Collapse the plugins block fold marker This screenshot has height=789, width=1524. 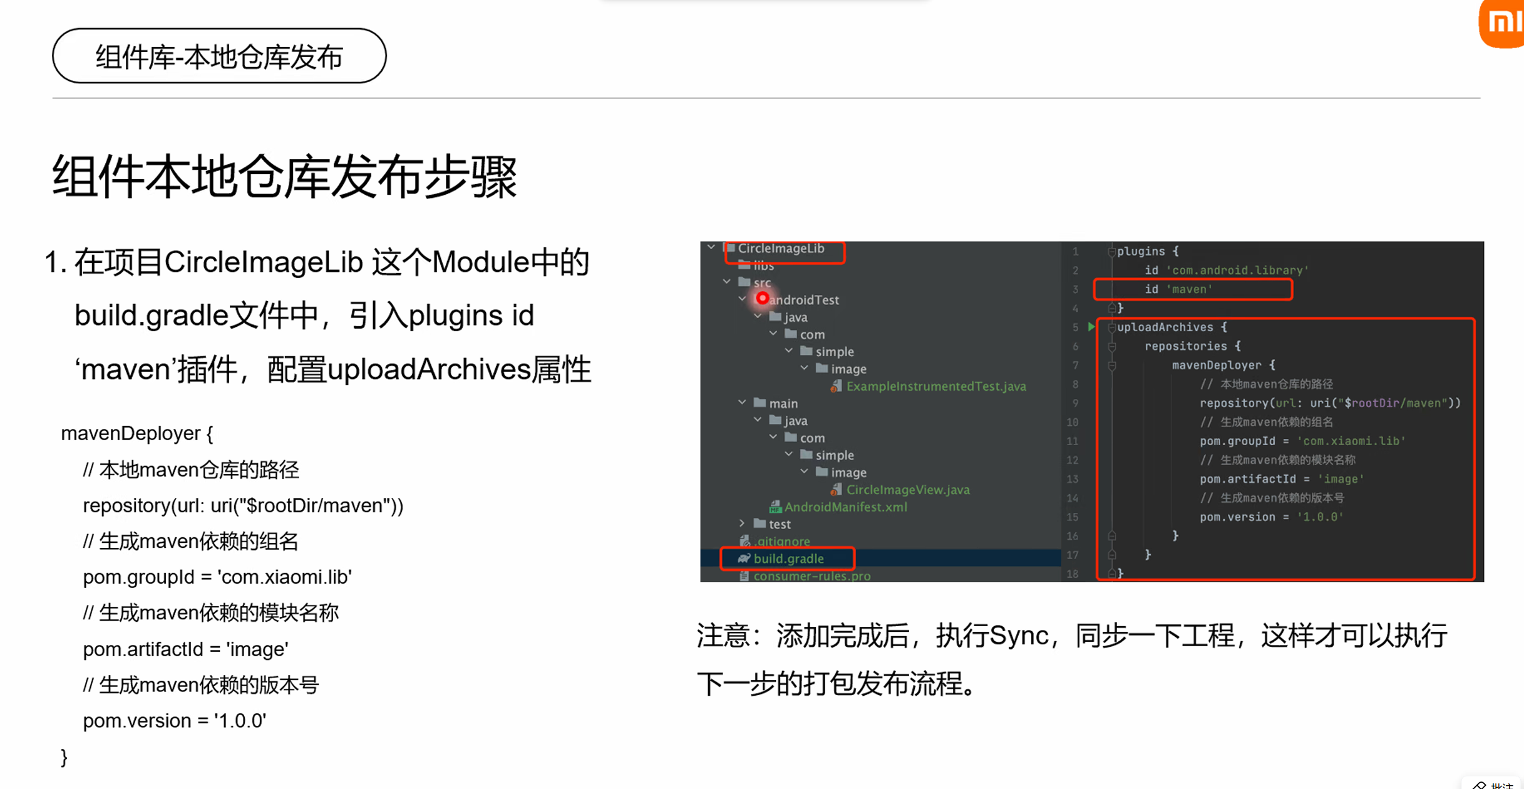[x=1112, y=251]
